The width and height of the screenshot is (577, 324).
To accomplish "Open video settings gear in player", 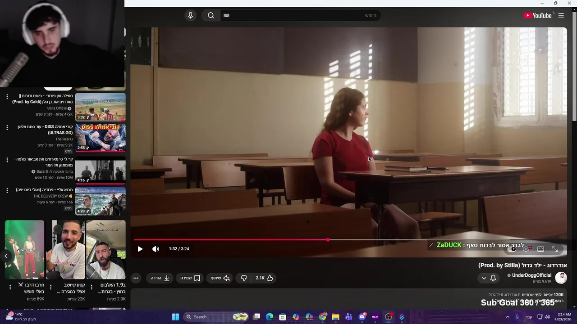I will coord(526,249).
